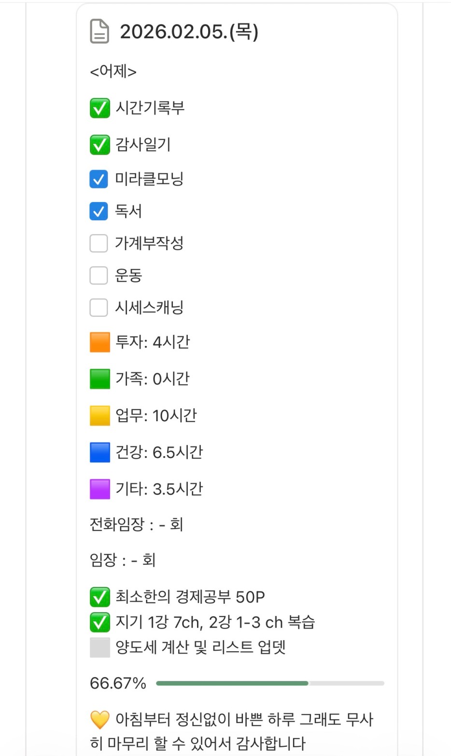This screenshot has width=451, height=756.
Task: Click the 전화임장 : - 회 text line
Action: pyautogui.click(x=136, y=524)
